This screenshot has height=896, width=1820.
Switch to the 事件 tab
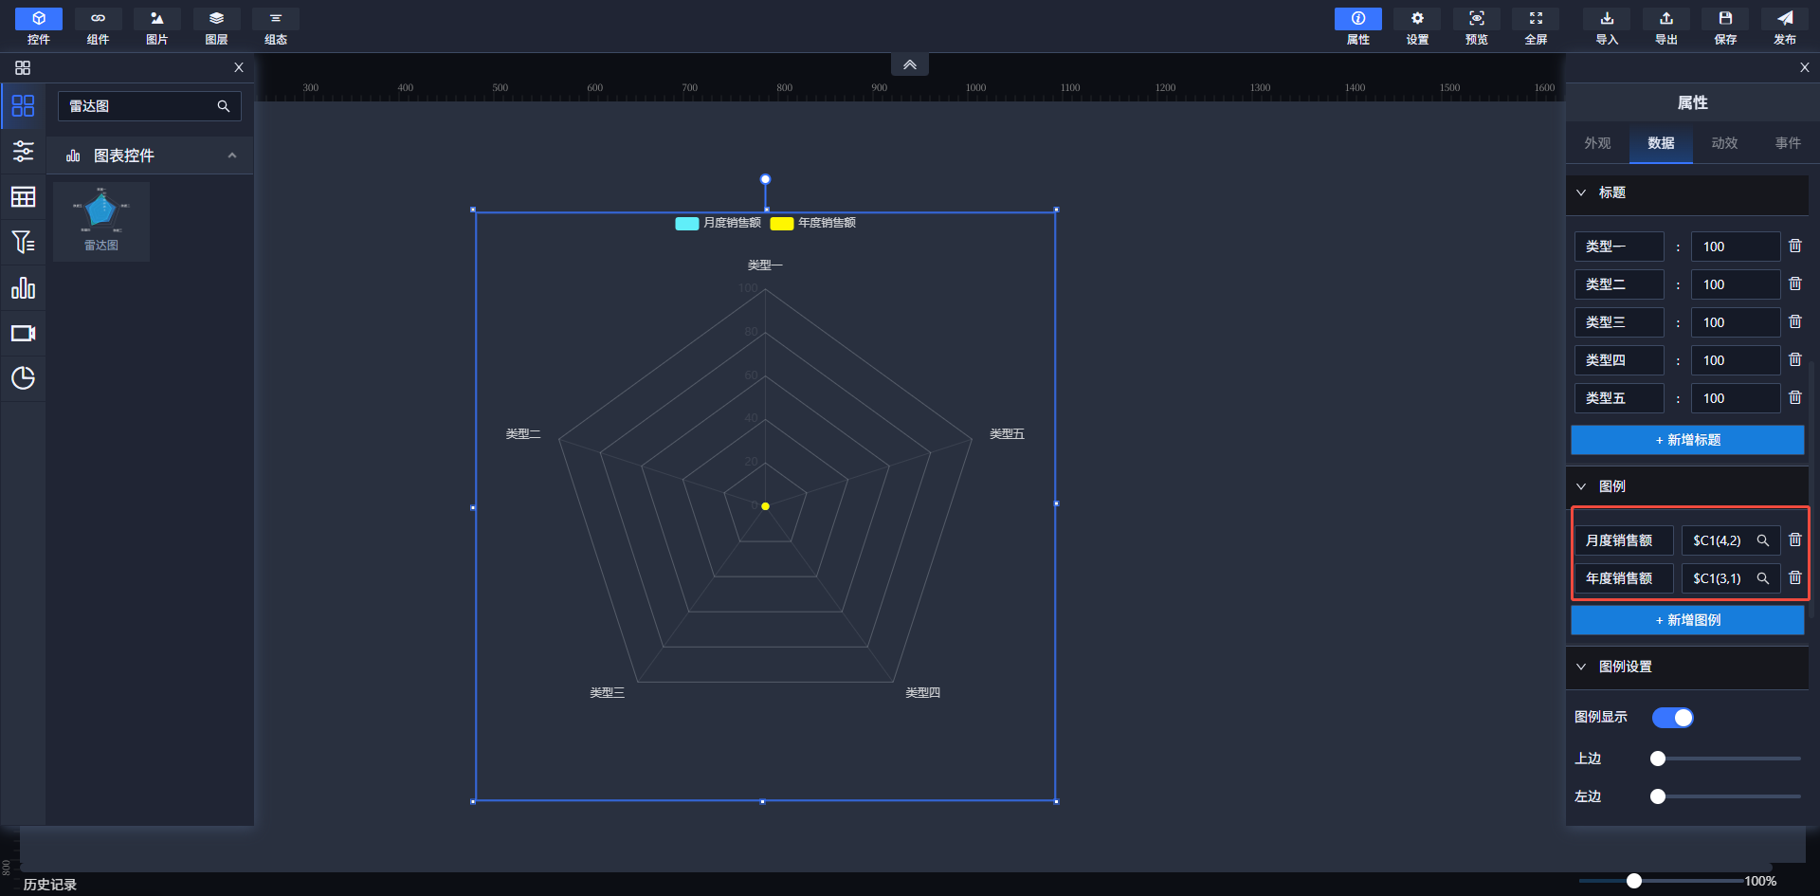(x=1788, y=143)
